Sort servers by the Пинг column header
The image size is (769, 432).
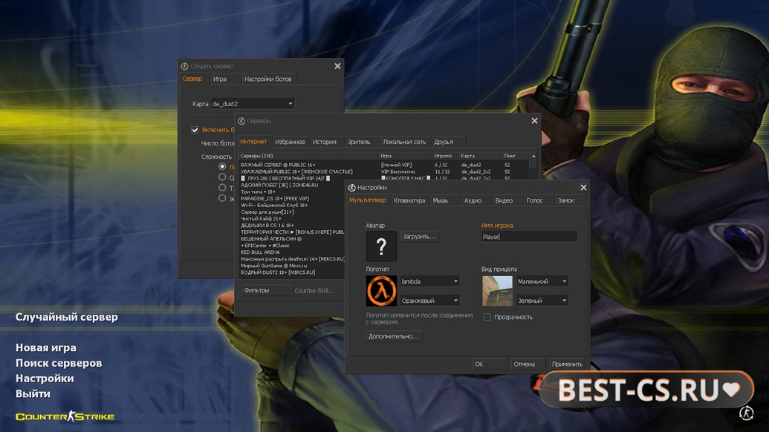coord(516,156)
